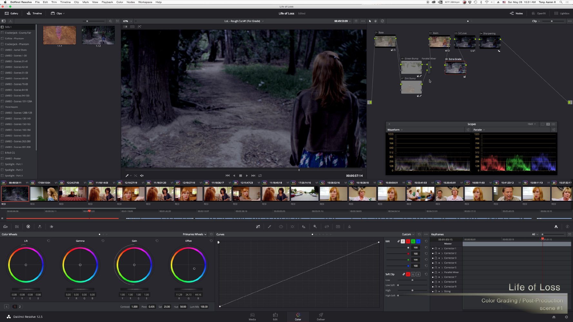Switch to the Edit page tab
Image resolution: width=573 pixels, height=322 pixels.
[x=275, y=317]
